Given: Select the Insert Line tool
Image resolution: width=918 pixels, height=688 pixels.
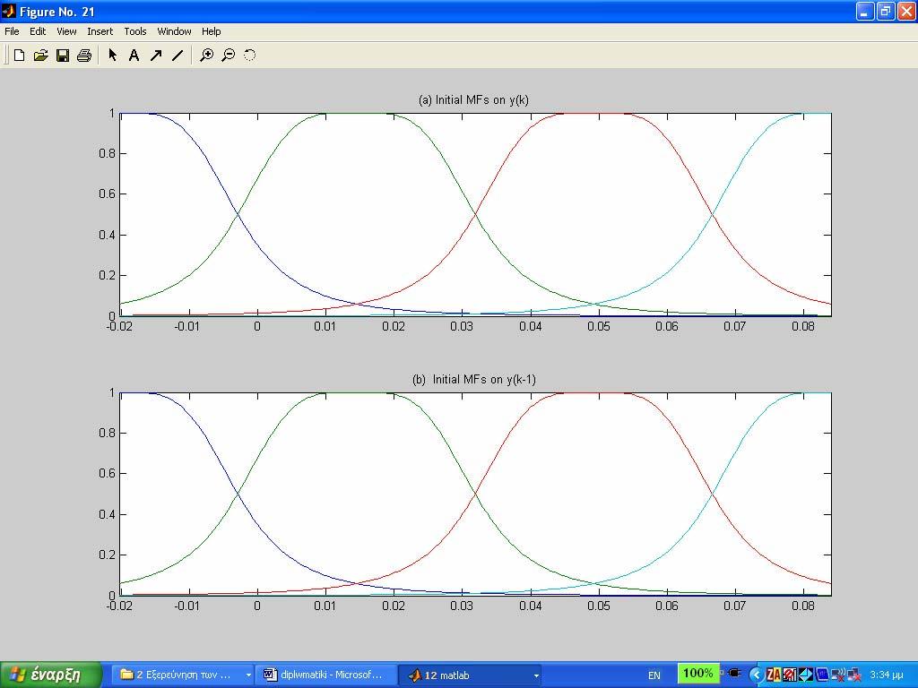Looking at the screenshot, I should [178, 55].
